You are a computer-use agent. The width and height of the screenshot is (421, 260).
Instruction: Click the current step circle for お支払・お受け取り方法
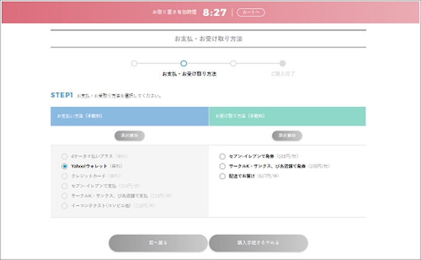pyautogui.click(x=183, y=63)
